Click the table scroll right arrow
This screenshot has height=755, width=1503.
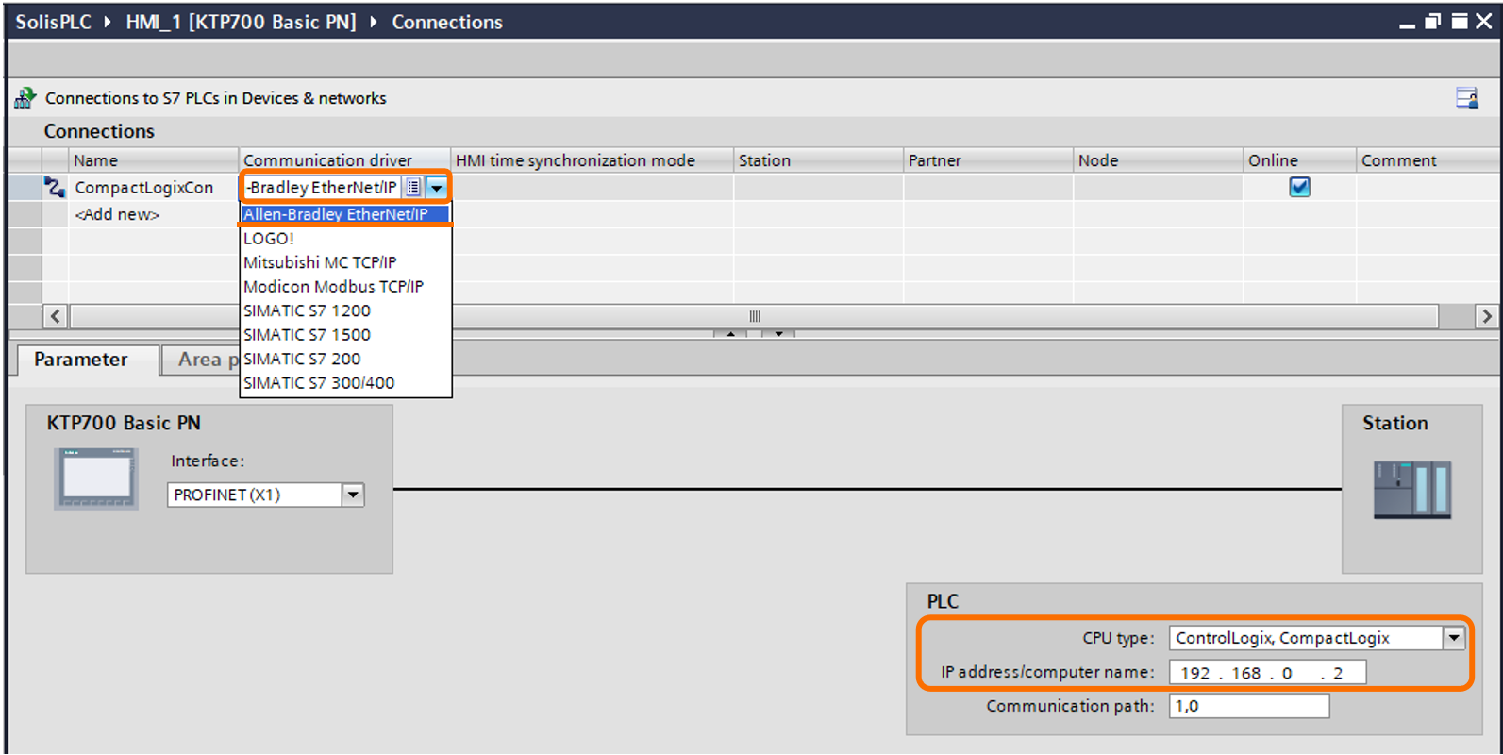coord(1488,316)
